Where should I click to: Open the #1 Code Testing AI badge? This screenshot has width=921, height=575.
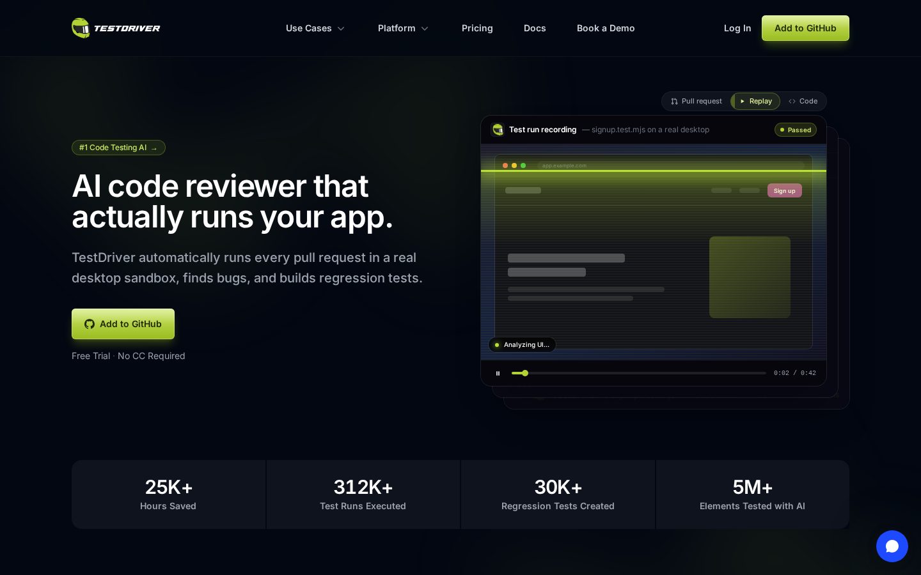click(x=118, y=148)
